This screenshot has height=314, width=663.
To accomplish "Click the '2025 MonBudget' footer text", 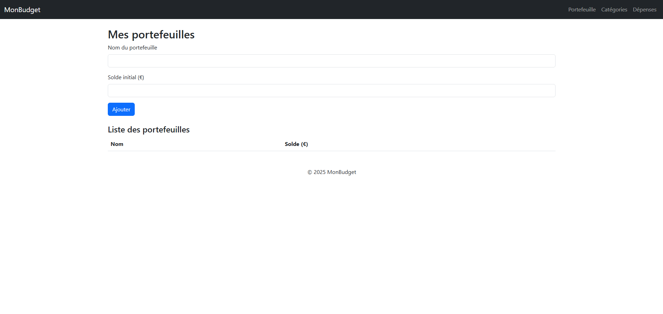I will click(334, 172).
